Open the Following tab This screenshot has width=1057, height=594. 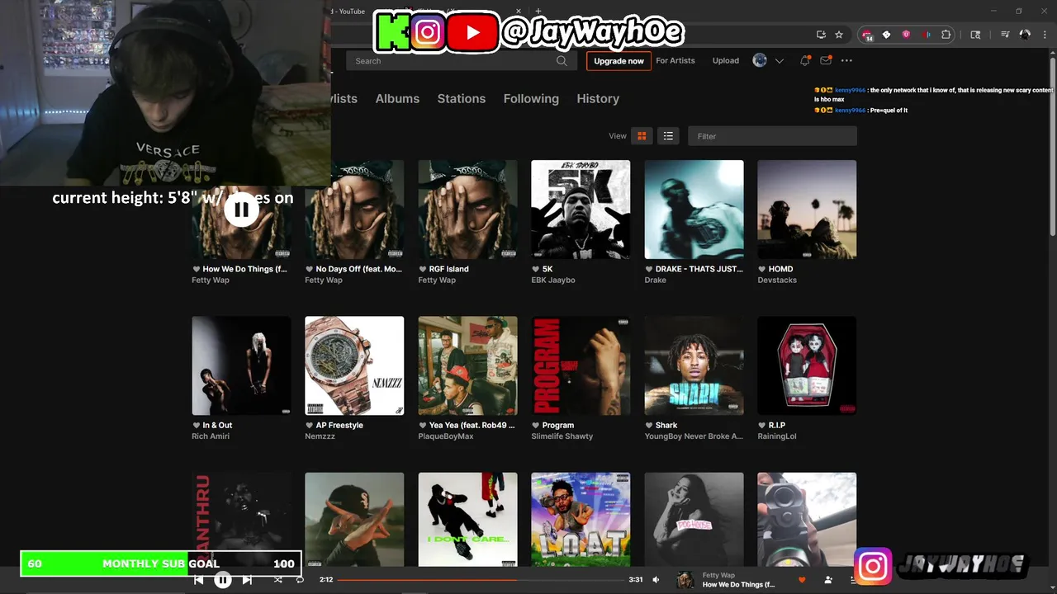click(x=531, y=98)
